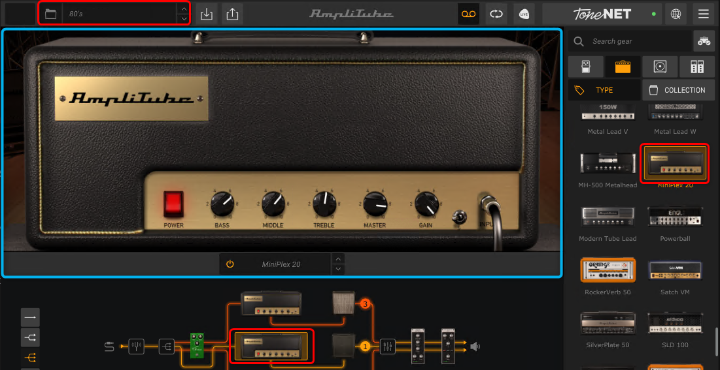Screen dimensions: 720x370
Task: Adjust the GAIN knob on amp
Action: [x=426, y=204]
